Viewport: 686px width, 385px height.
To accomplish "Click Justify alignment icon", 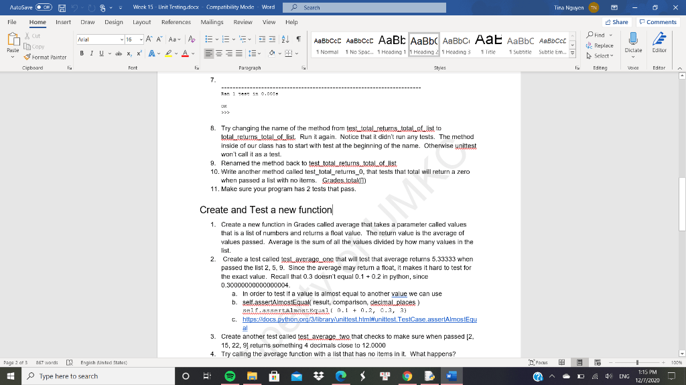I will point(239,53).
